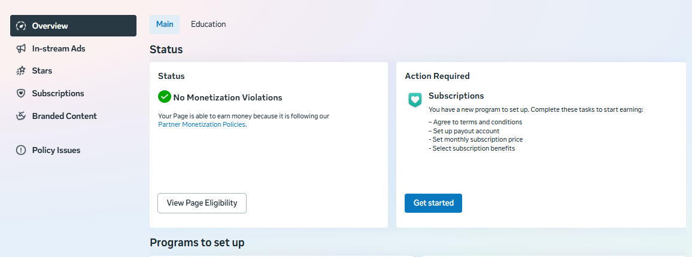Click the Policy Issues exclamation icon
This screenshot has width=692, height=257.
click(22, 151)
